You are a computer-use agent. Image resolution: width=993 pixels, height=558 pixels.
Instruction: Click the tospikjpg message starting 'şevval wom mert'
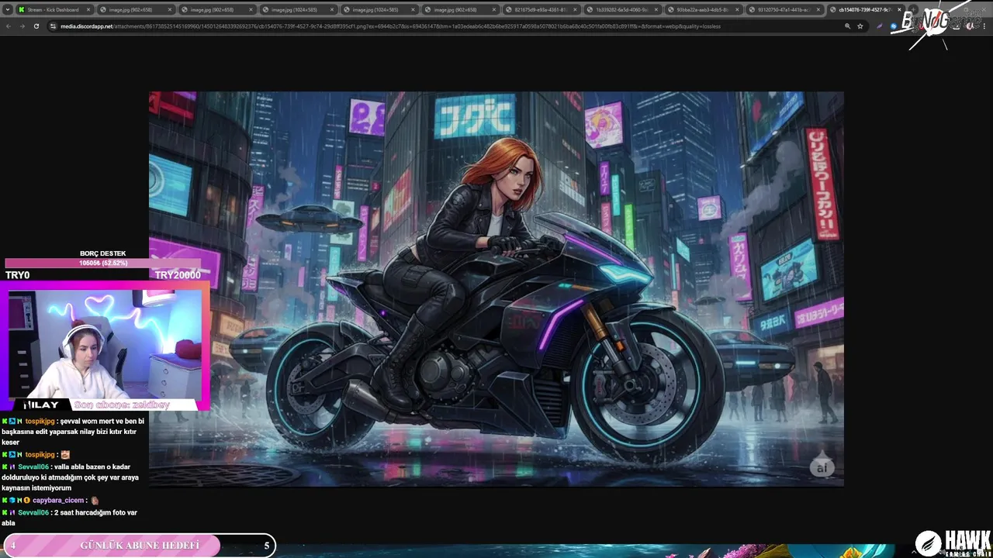(73, 432)
